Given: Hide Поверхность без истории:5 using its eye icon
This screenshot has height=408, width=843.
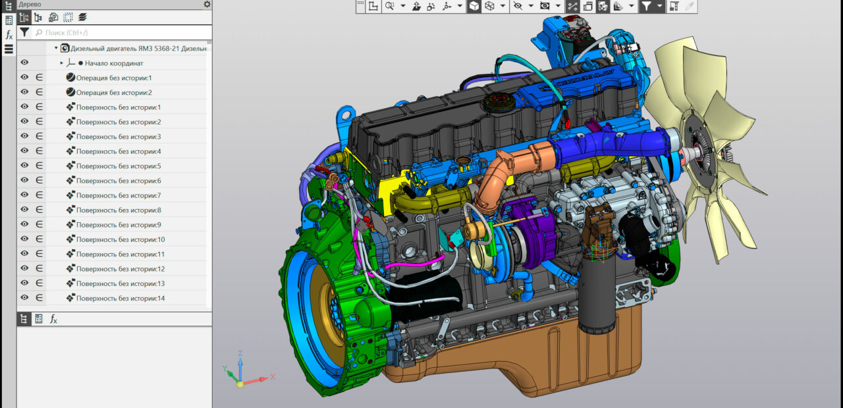Looking at the screenshot, I should click(24, 165).
